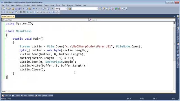Click the Increase Line Indent icon
The image size is (180, 101).
(24, 12)
